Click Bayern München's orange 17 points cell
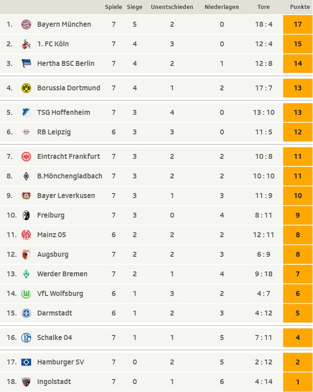313x392 pixels. [298, 25]
